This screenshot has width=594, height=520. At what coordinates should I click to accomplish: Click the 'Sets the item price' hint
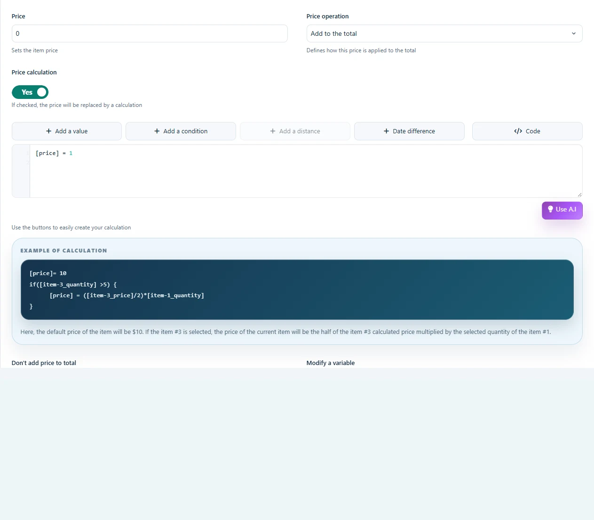point(35,50)
